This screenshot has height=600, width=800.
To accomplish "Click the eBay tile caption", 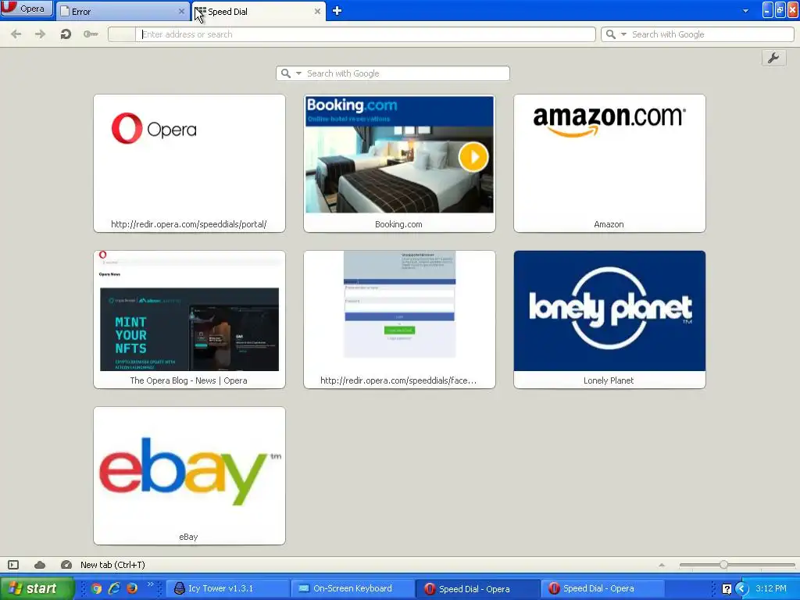I will click(188, 537).
